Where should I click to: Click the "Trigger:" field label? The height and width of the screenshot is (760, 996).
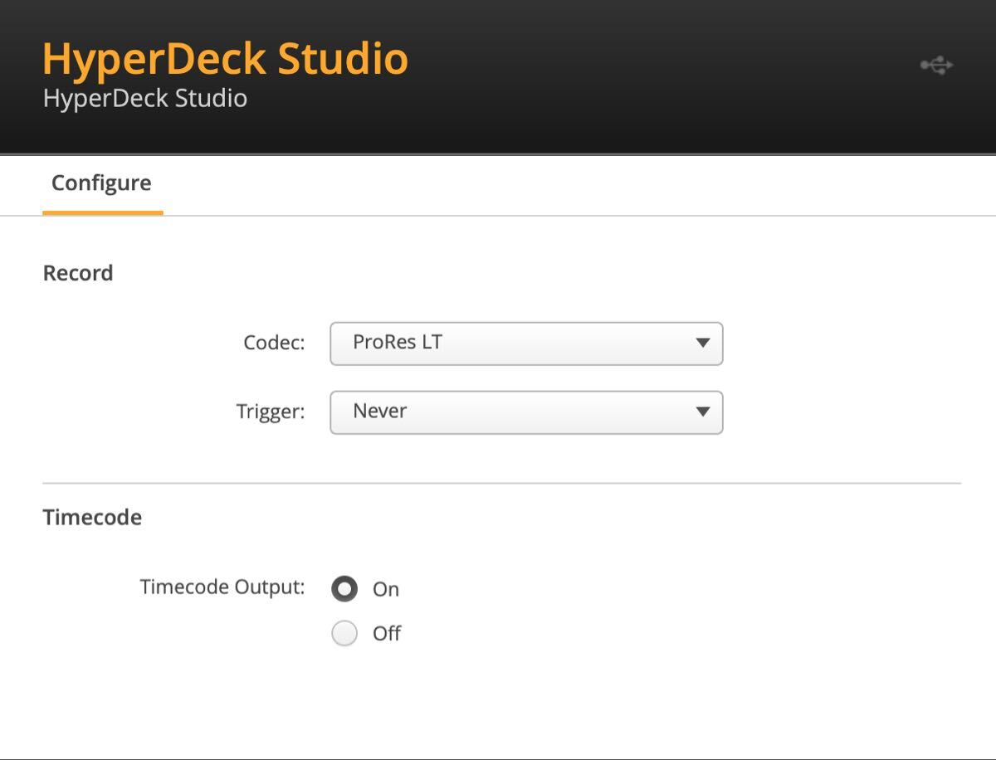271,412
